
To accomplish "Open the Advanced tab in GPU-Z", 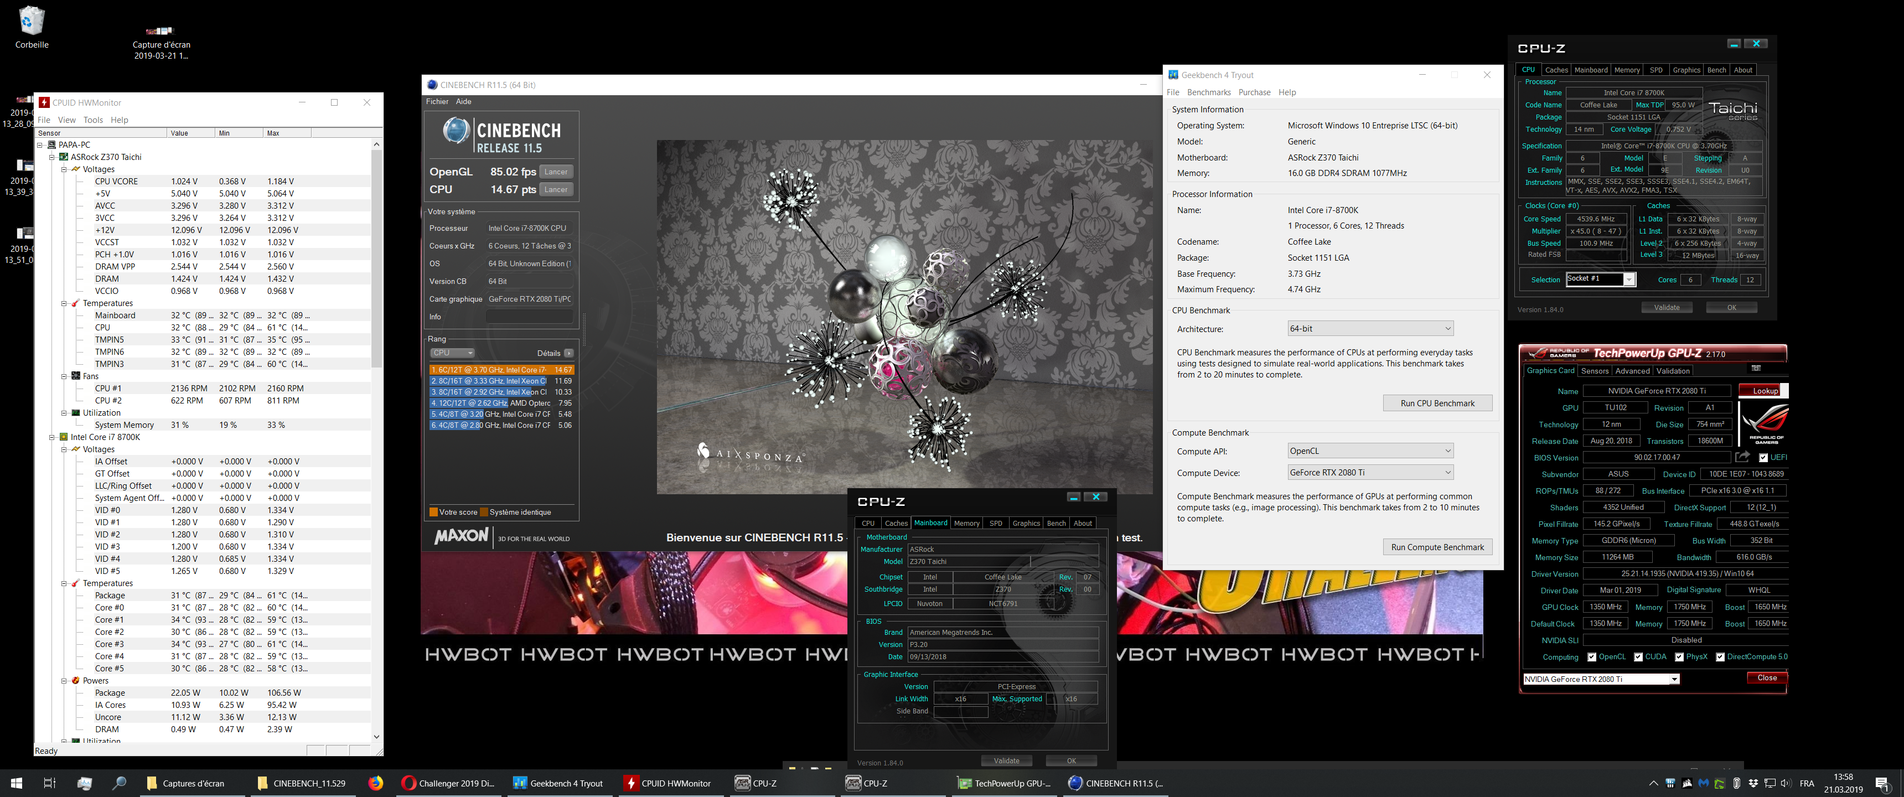I will pyautogui.click(x=1632, y=371).
